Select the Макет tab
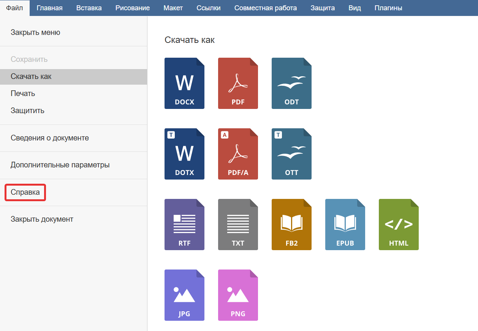Viewport: 478px width, 331px height. click(173, 8)
